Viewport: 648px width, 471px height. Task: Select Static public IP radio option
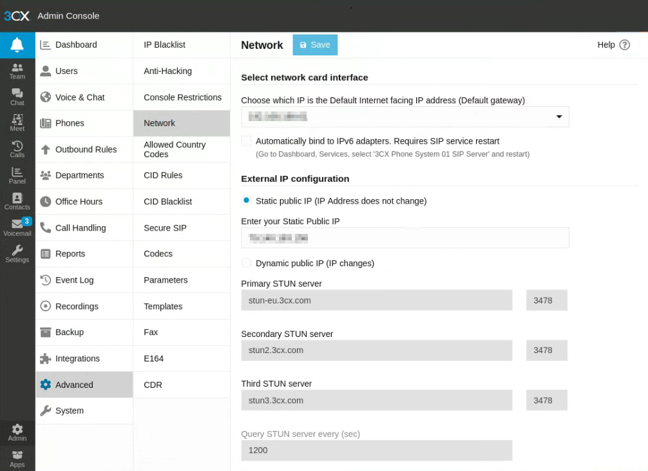click(x=246, y=201)
